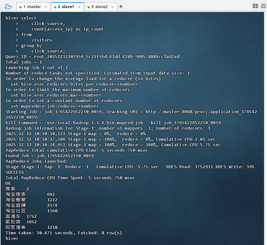
Task: Click the 直通车 1752 result row
Action: 21,216
